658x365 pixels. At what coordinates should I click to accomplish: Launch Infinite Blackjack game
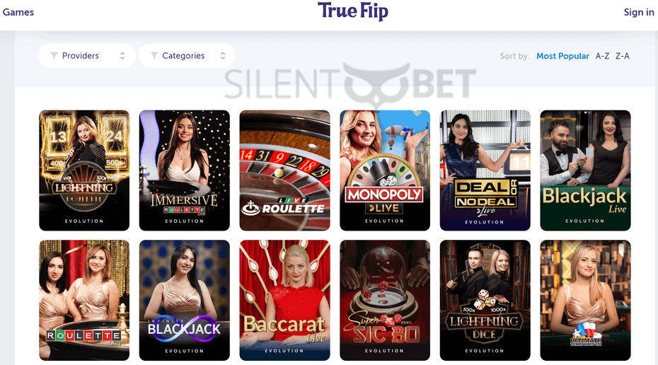click(185, 301)
